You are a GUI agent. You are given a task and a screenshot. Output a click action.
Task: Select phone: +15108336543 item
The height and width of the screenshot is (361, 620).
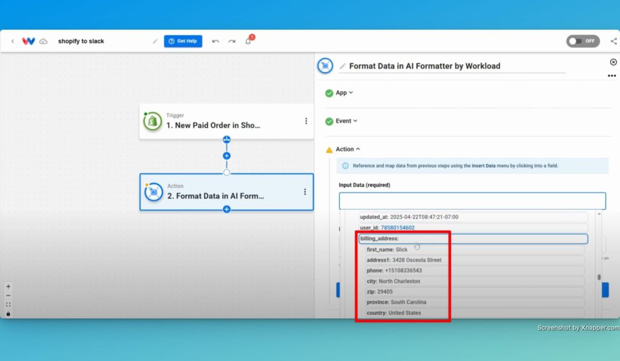[x=475, y=270]
